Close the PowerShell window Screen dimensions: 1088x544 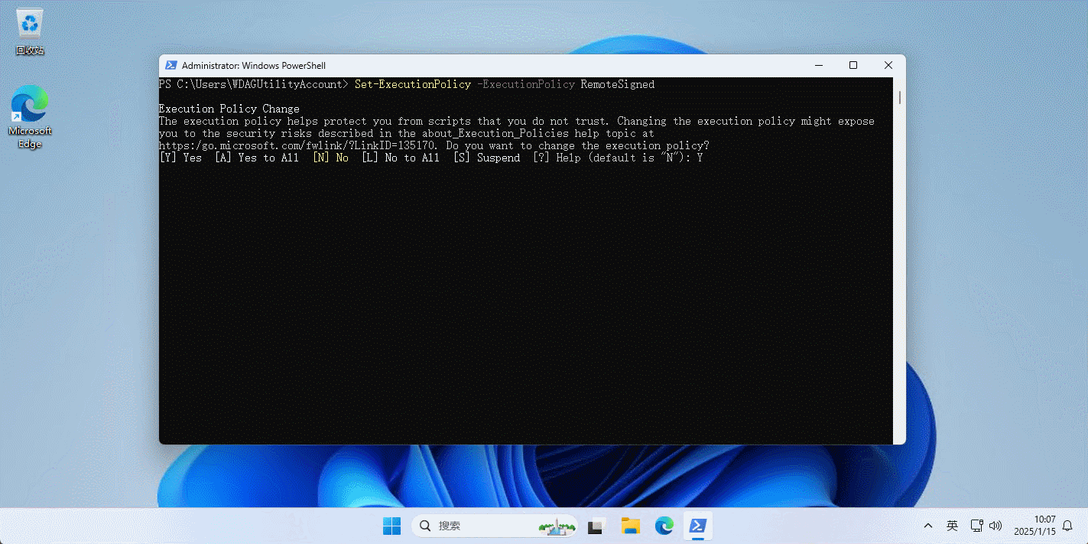(888, 66)
